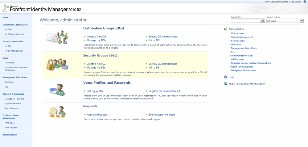The width and height of the screenshot is (308, 147).
Task: Click See requests I've made
Action: coord(162,115)
